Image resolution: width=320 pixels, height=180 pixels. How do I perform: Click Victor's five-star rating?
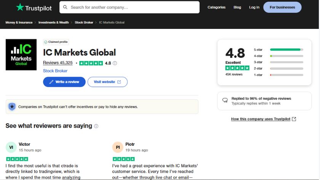click(17, 159)
